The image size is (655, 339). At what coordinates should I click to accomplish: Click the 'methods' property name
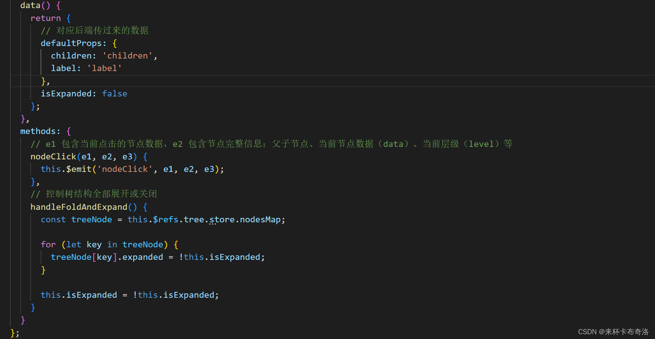click(38, 131)
